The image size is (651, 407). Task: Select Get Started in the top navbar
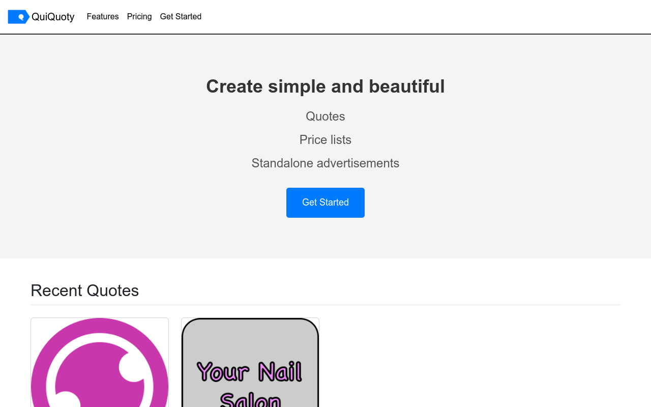[181, 17]
